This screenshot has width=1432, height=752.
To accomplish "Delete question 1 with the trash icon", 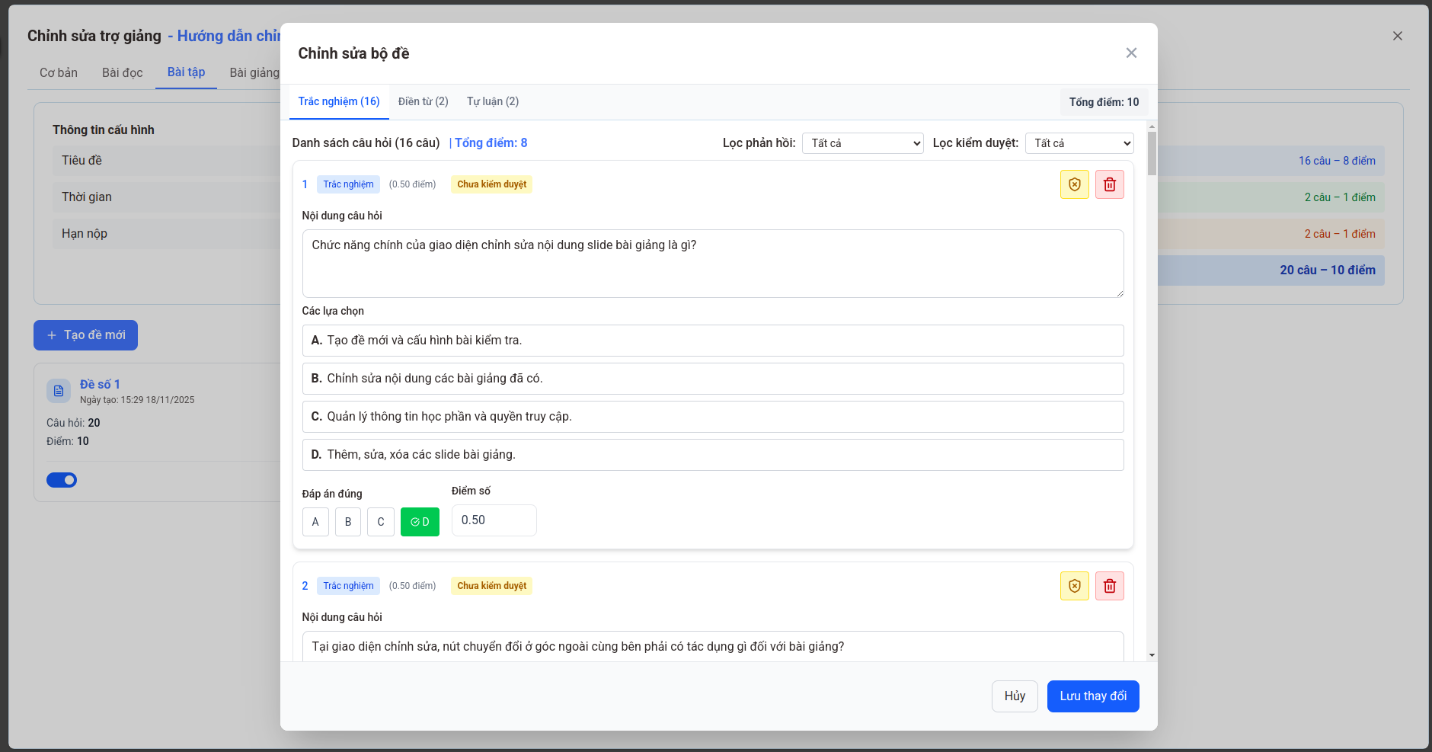I will 1109,184.
